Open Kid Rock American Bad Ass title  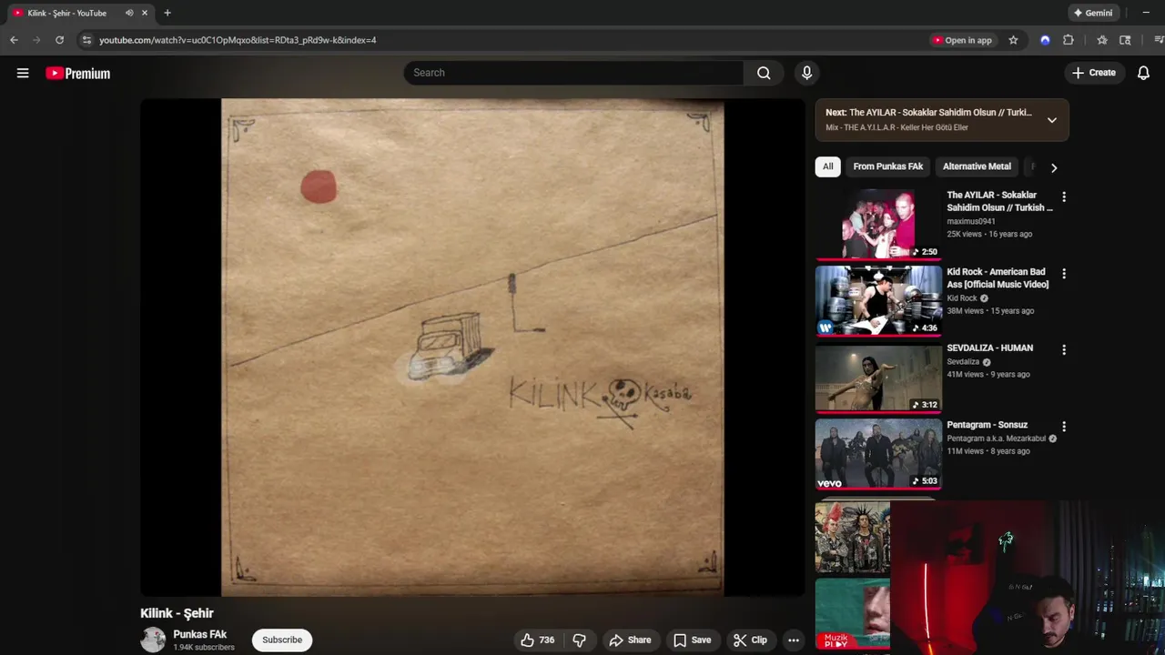(x=998, y=278)
